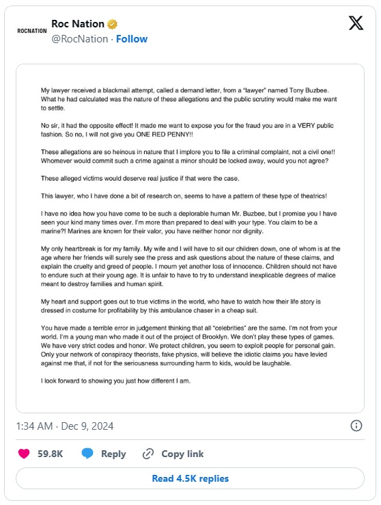
Task: Like the post with the pink heart
Action: click(24, 454)
